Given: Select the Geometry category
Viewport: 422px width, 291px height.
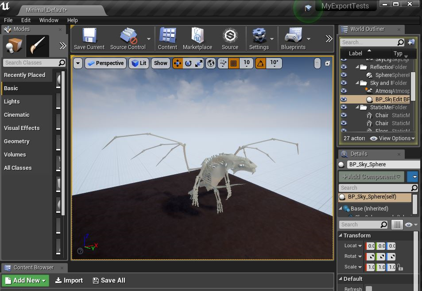Looking at the screenshot, I should pos(27,142).
